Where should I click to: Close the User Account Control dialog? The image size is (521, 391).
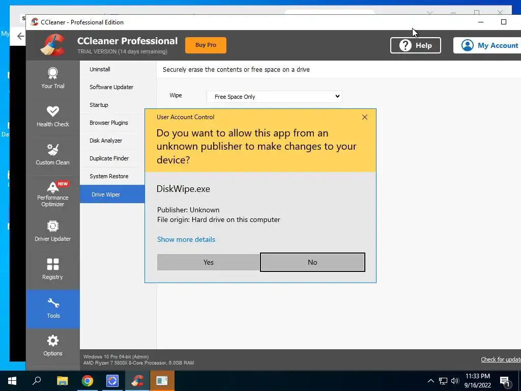pos(364,117)
